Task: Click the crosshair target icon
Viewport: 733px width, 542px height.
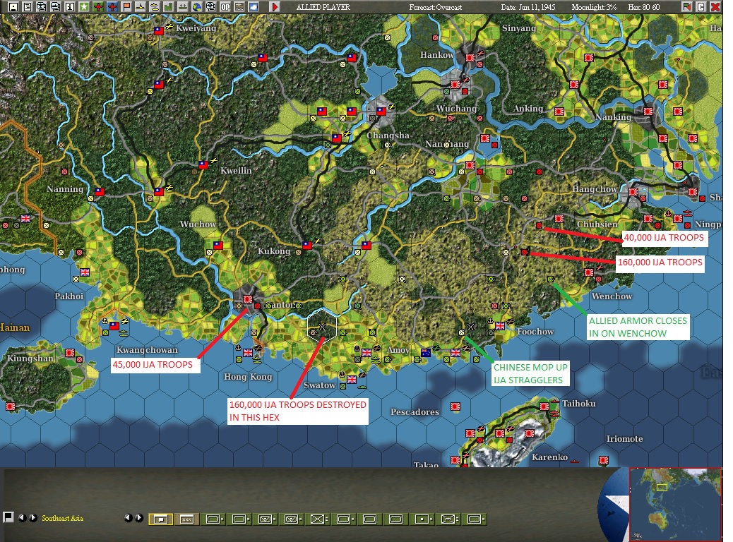Action: pos(211,7)
